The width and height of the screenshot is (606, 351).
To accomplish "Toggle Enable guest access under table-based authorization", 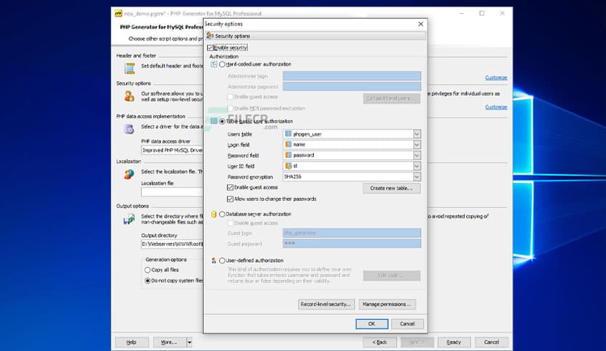I will click(x=231, y=187).
